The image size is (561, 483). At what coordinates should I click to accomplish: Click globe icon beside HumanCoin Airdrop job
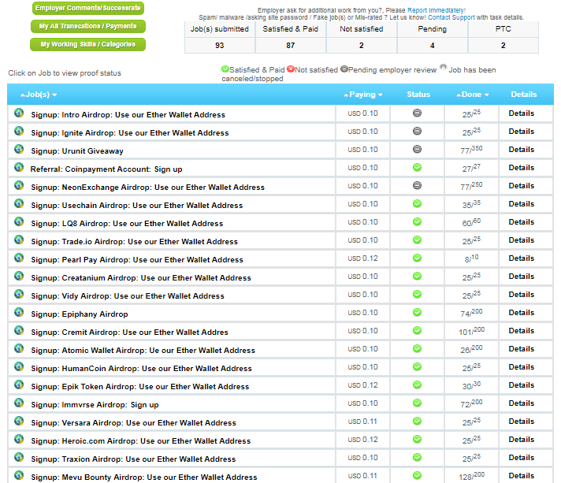pos(19,366)
